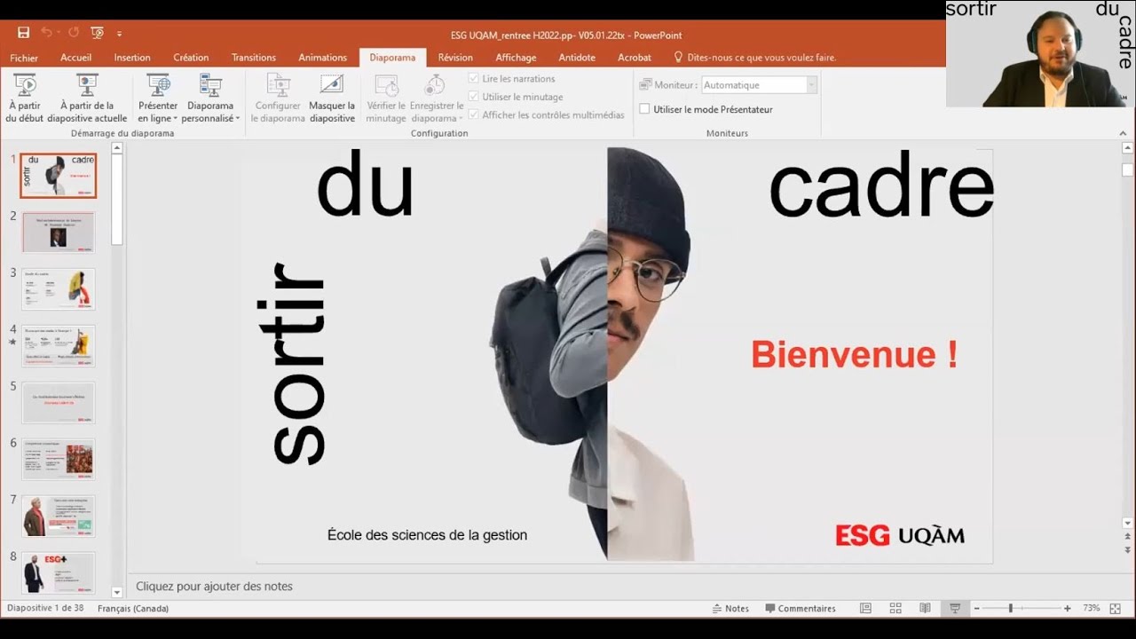1136x639 pixels.
Task: Select slide 8 thumbnail
Action: point(59,573)
